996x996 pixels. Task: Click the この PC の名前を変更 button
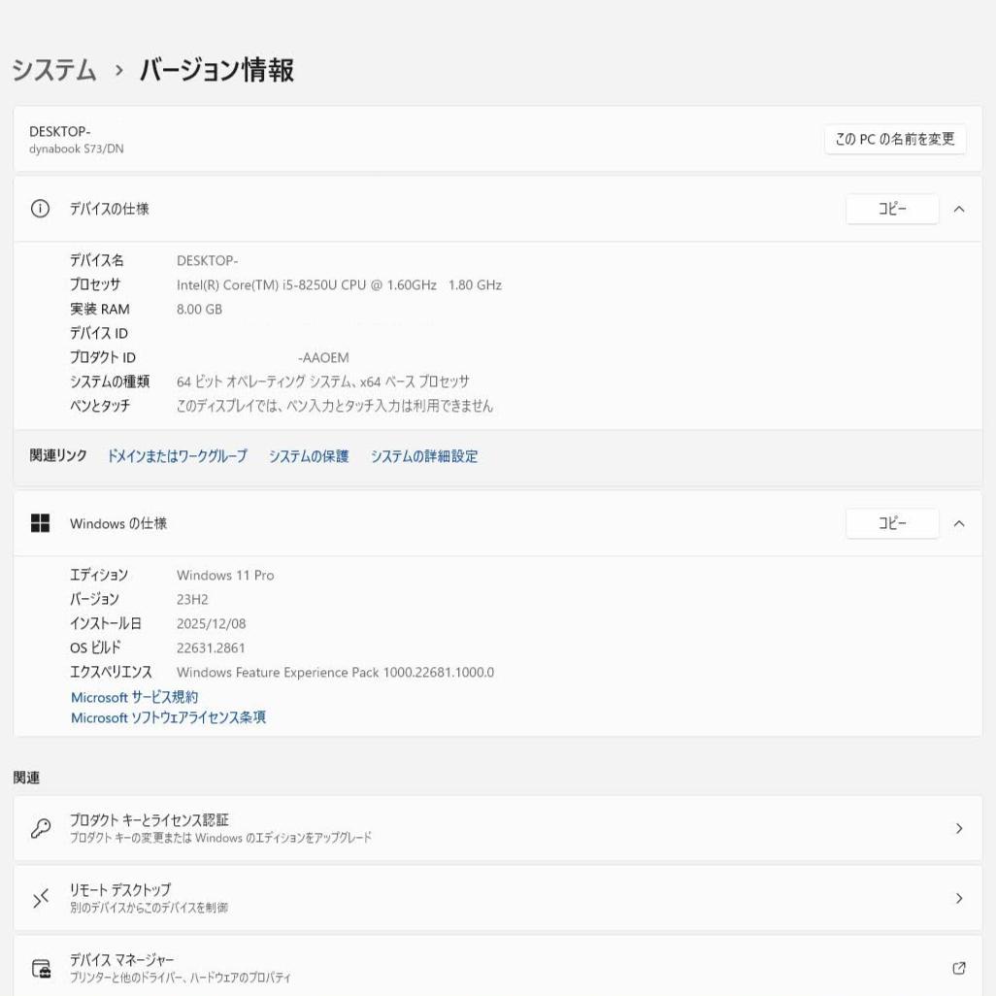click(x=894, y=139)
